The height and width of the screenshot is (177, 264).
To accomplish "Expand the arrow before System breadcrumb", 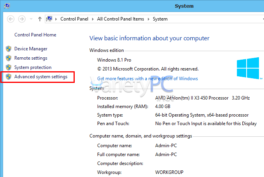I will (x=149, y=19).
